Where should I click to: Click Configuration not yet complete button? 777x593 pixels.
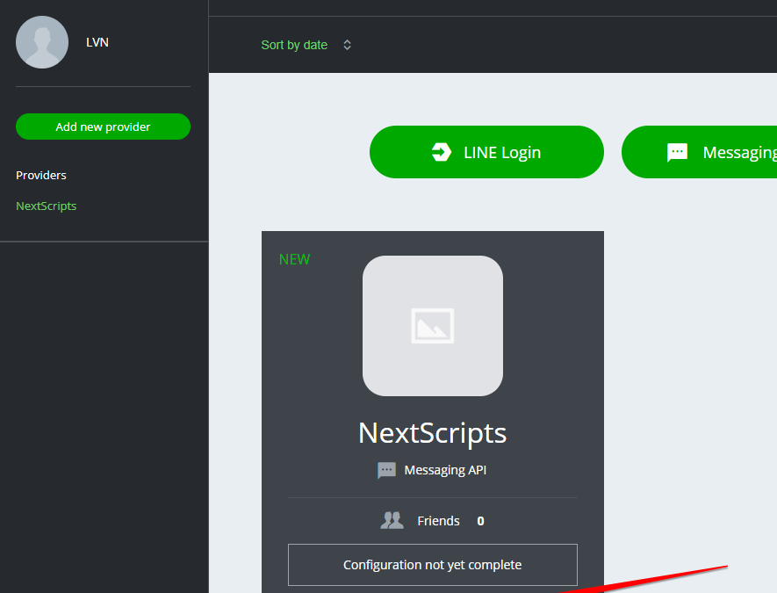coord(433,565)
